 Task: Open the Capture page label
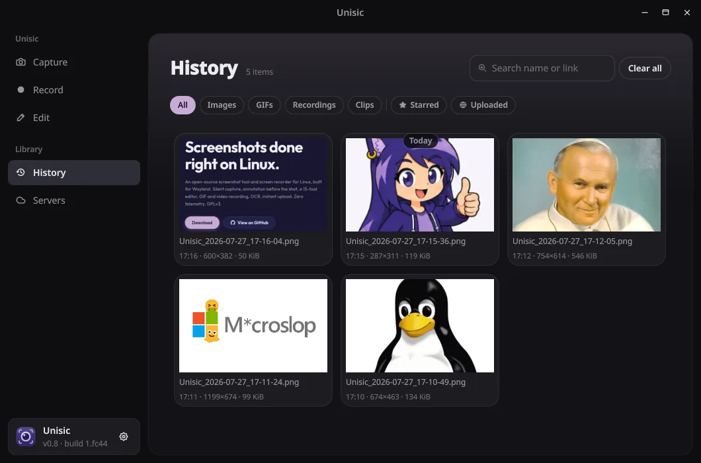(x=50, y=62)
